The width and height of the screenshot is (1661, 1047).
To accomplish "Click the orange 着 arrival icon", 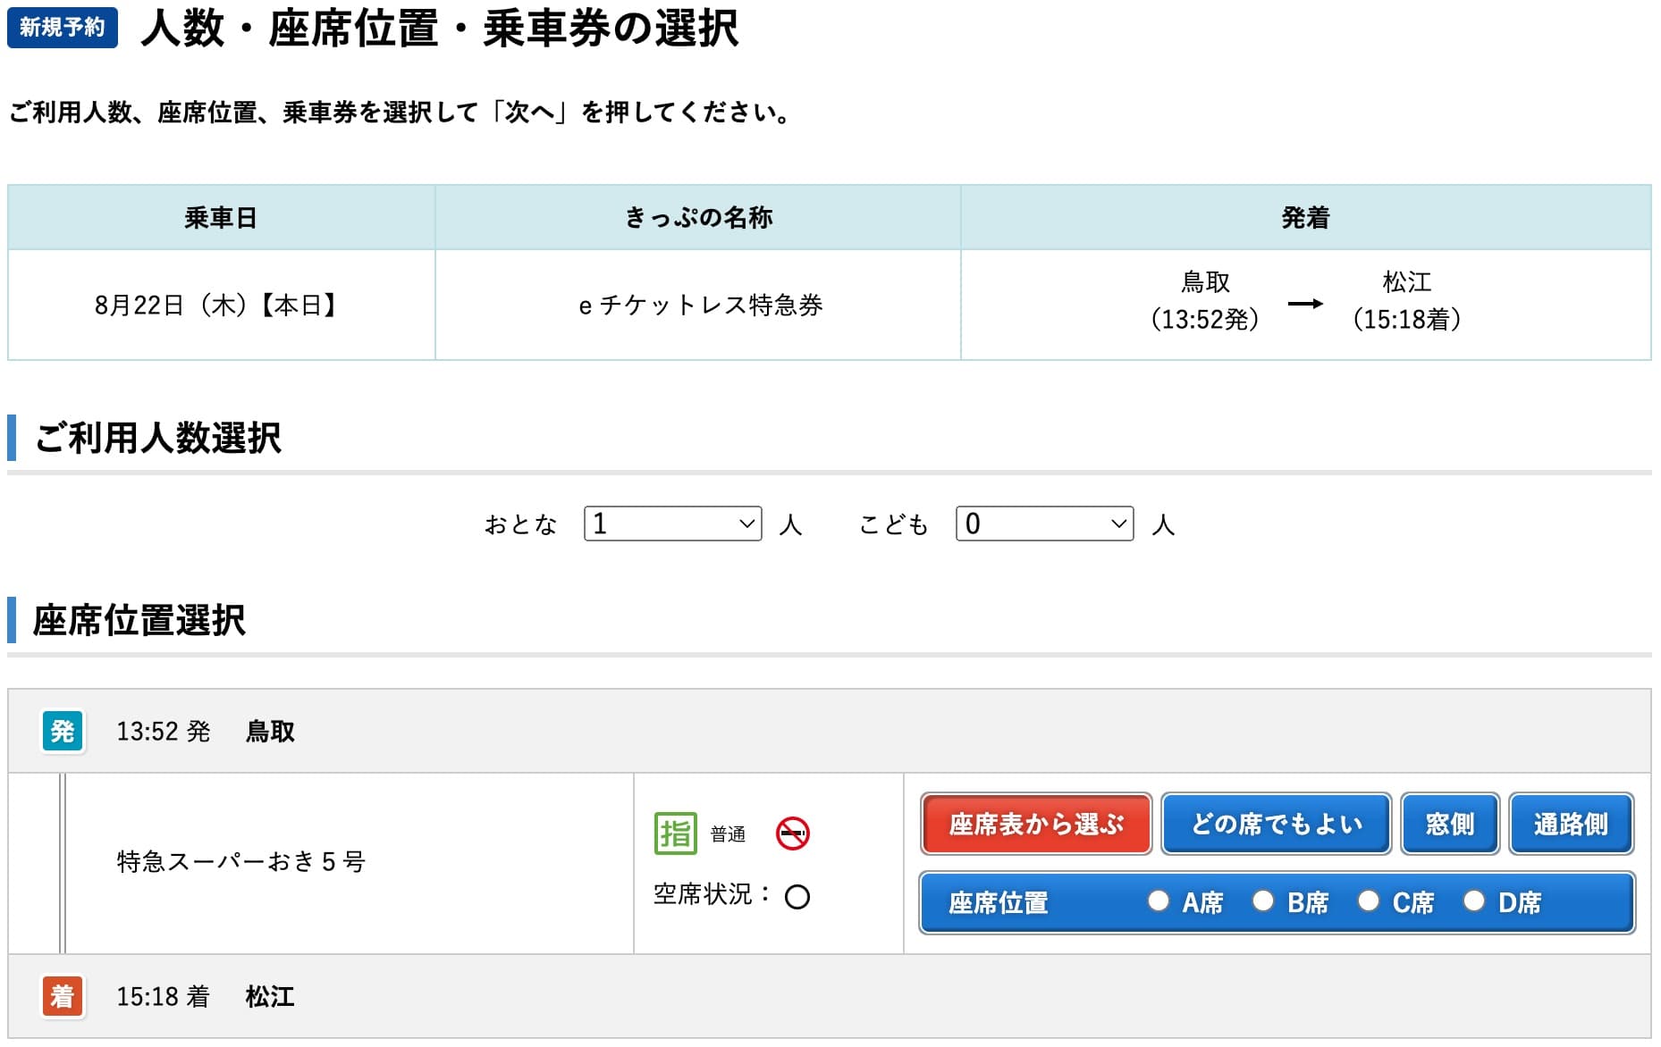I will tap(63, 996).
